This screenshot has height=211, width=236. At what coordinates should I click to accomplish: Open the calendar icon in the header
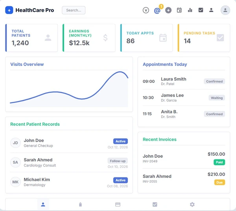pos(179,10)
